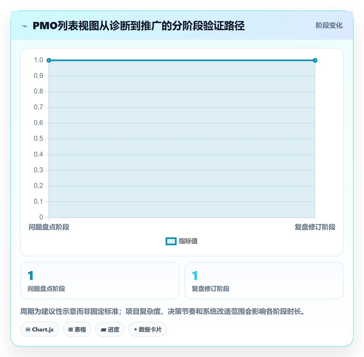Click the 表格 tag chip
The width and height of the screenshot is (364, 357).
[x=77, y=329]
